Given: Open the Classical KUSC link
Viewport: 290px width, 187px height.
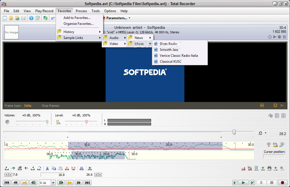Looking at the screenshot, I should tap(180, 61).
